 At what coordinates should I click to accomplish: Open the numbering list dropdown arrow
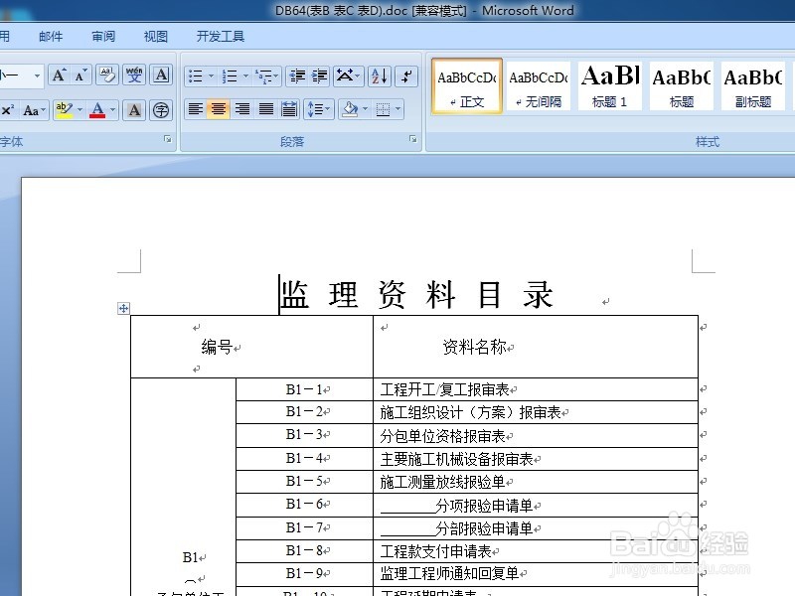tap(245, 75)
